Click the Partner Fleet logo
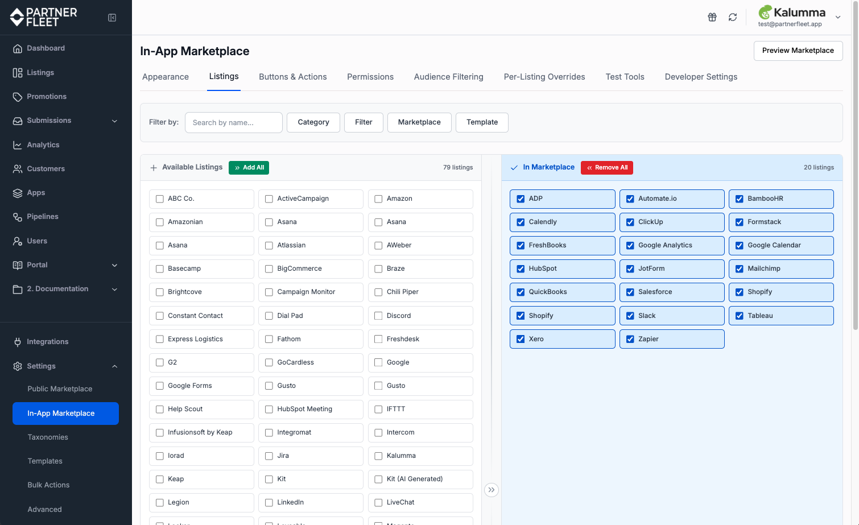859x525 pixels. 43,17
